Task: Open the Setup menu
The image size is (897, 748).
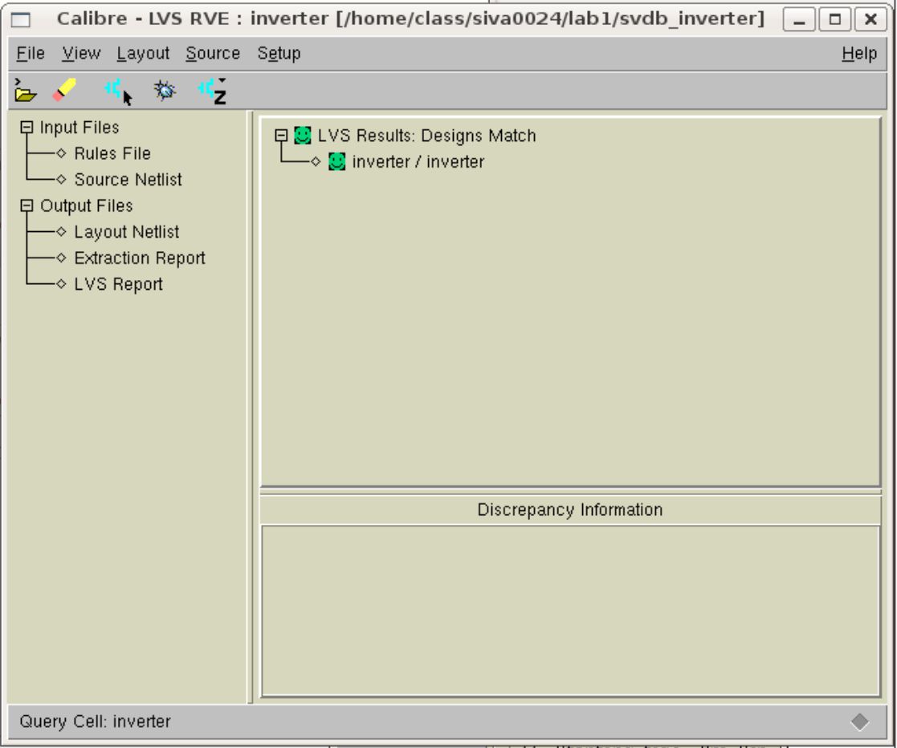Action: pos(279,54)
